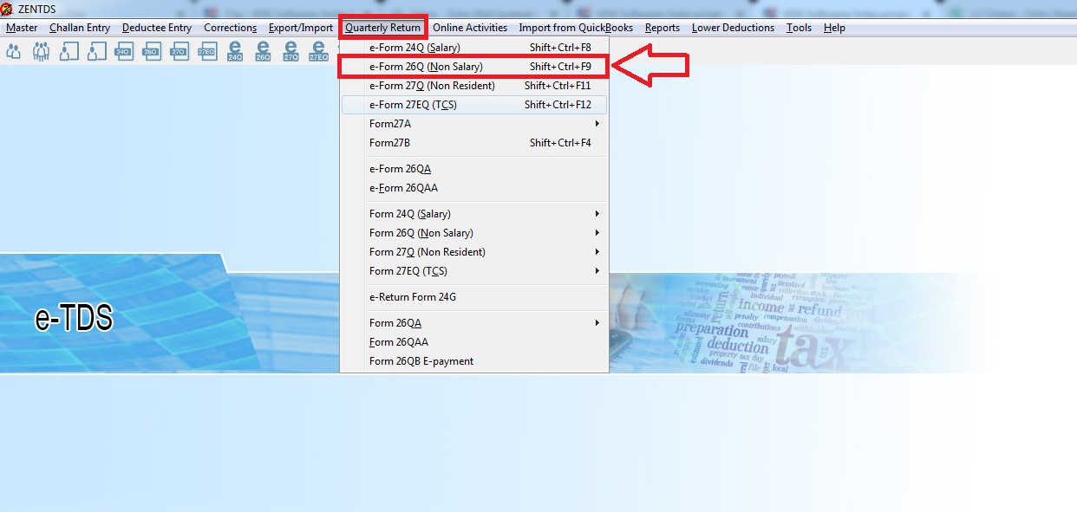
Task: Click the 27Q document toolbar icon
Action: click(x=179, y=52)
